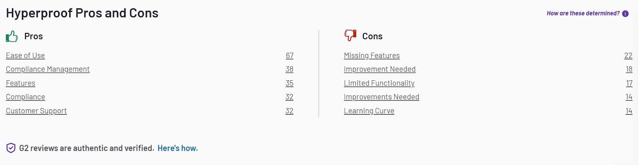Select Limited Functionality con link
The image size is (638, 165).
(x=379, y=83)
